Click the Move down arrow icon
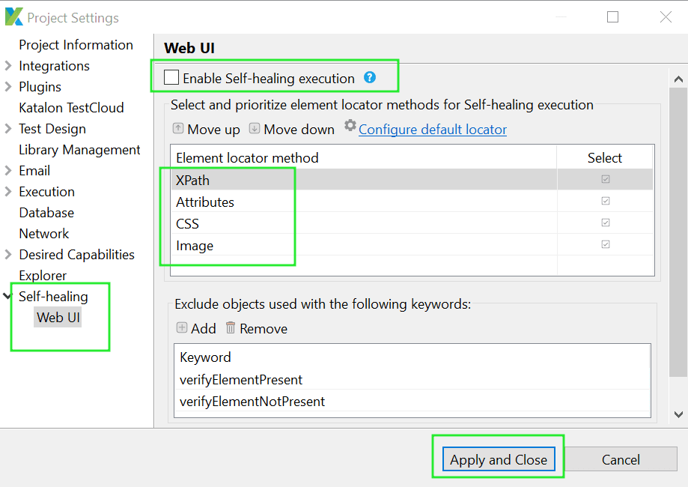Viewport: 688px width, 487px height. click(254, 128)
